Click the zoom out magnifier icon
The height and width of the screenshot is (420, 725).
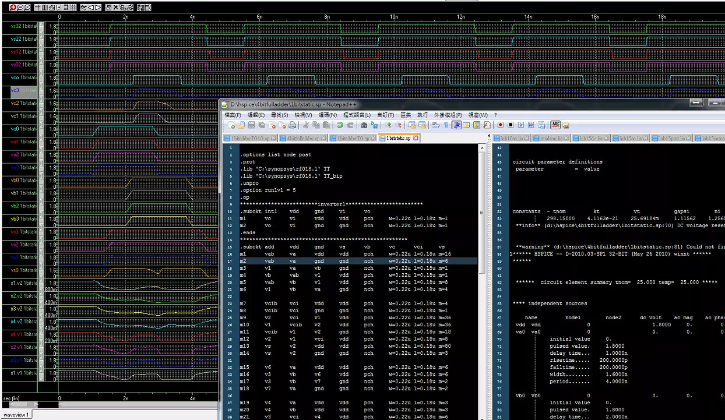pyautogui.click(x=20, y=8)
